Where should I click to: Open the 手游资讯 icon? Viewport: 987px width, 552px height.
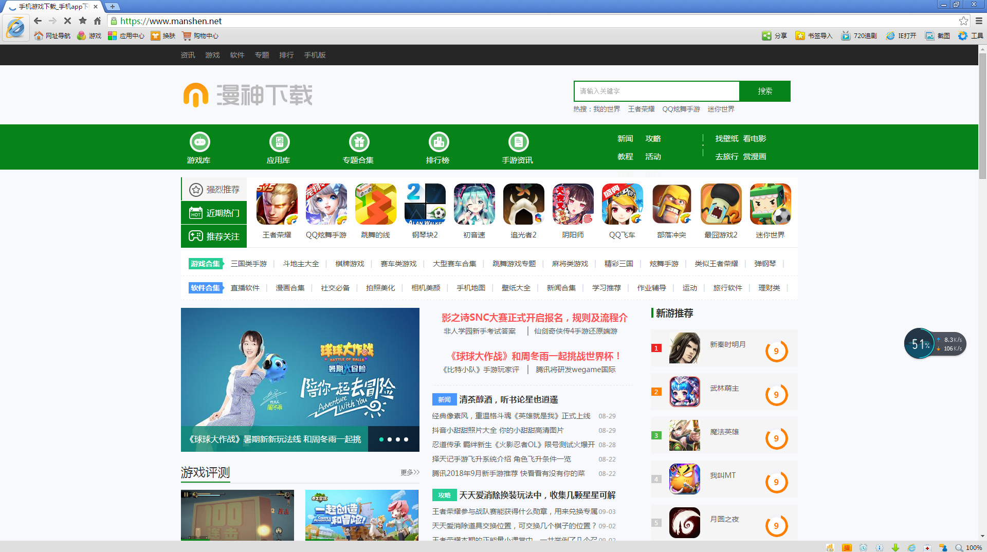coord(518,142)
